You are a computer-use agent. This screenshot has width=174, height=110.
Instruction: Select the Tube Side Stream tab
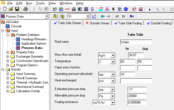[x=68, y=23]
